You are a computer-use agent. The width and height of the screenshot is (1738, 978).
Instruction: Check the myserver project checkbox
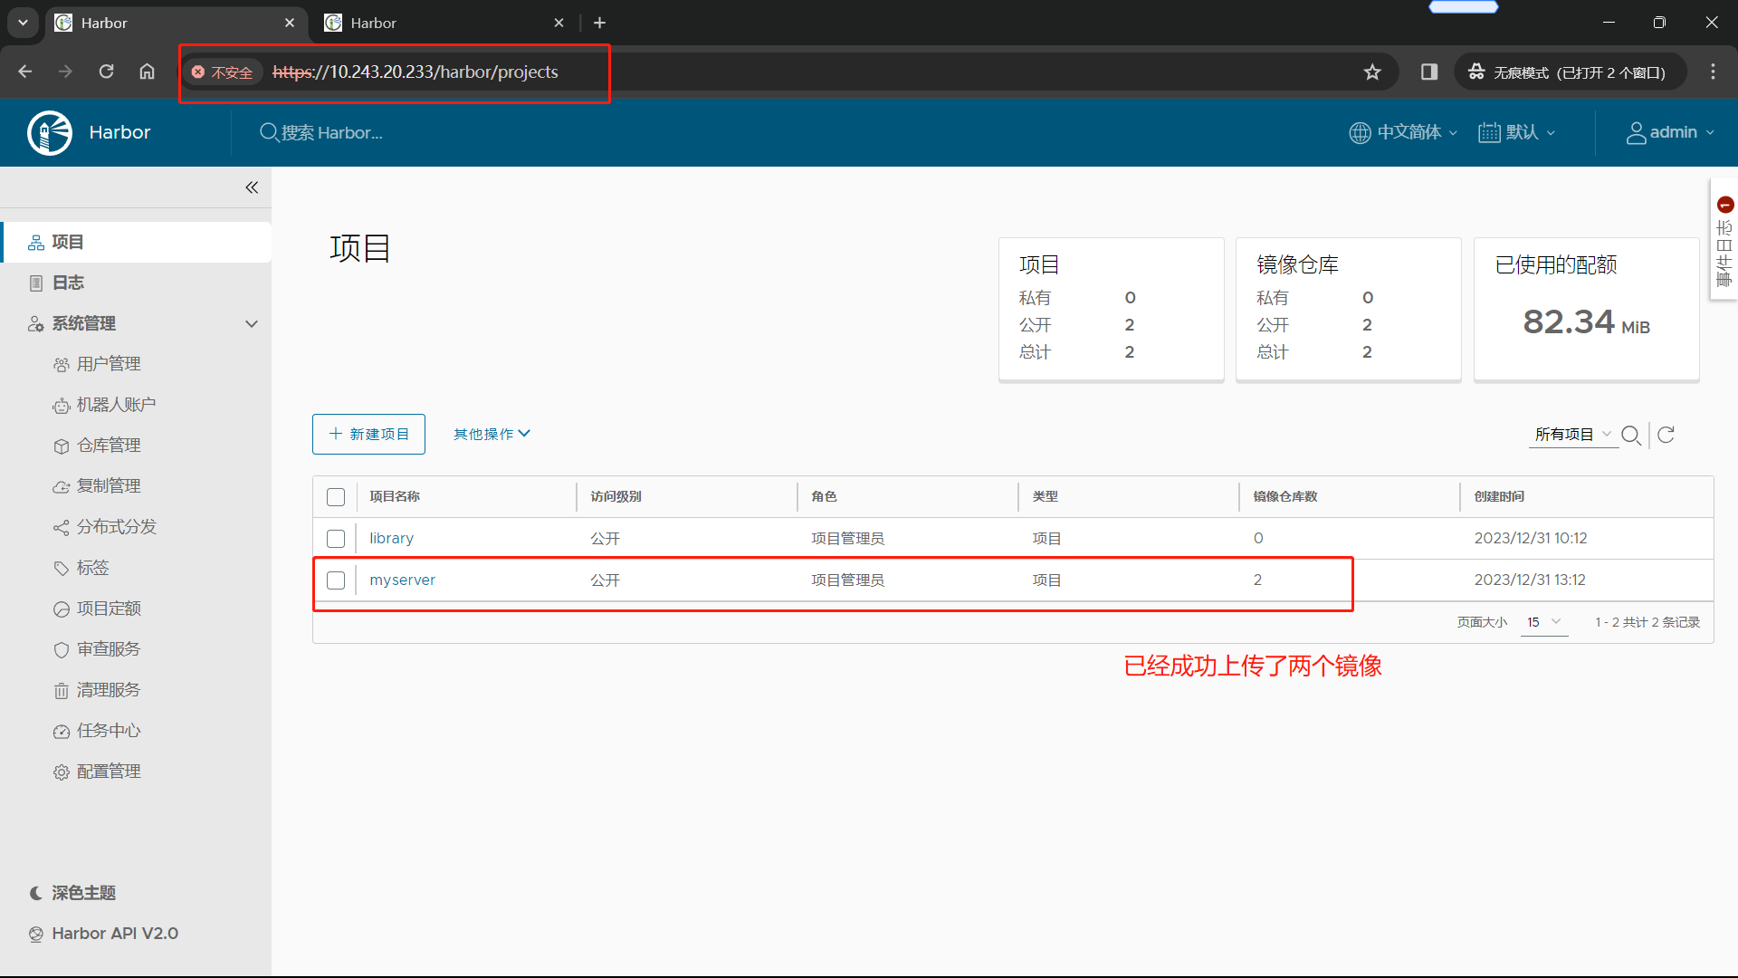coord(336,580)
